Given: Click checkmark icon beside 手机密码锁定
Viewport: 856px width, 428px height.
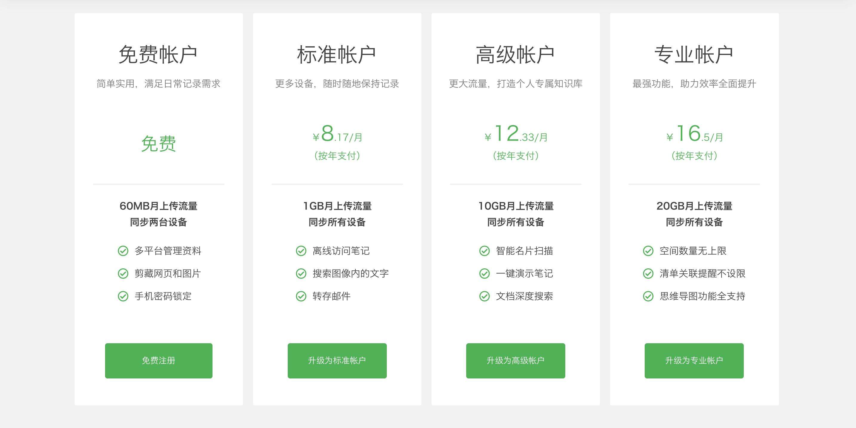Looking at the screenshot, I should [123, 296].
